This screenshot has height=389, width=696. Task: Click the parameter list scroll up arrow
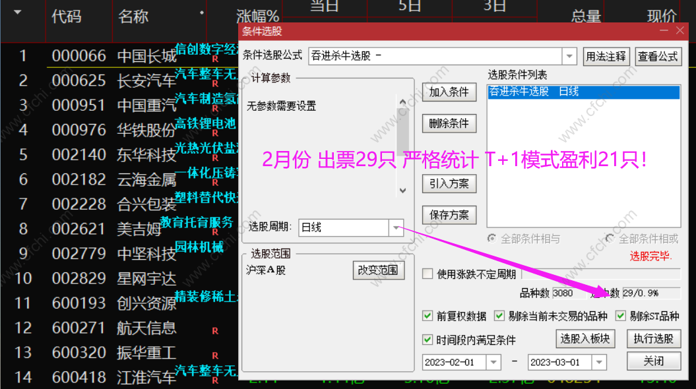point(402,102)
